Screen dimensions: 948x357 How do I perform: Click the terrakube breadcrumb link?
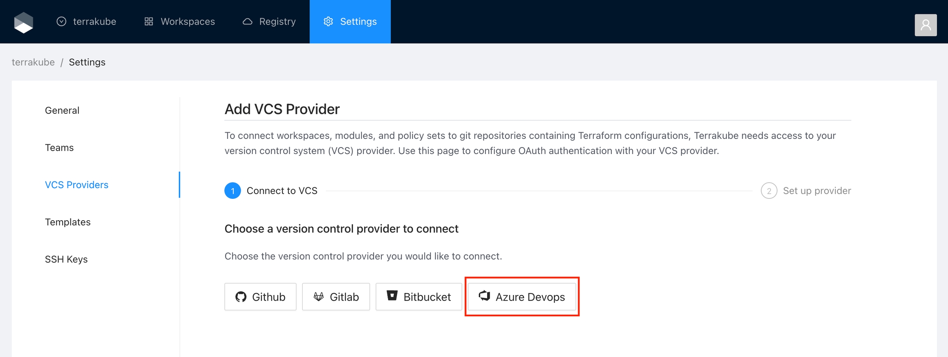(x=33, y=62)
